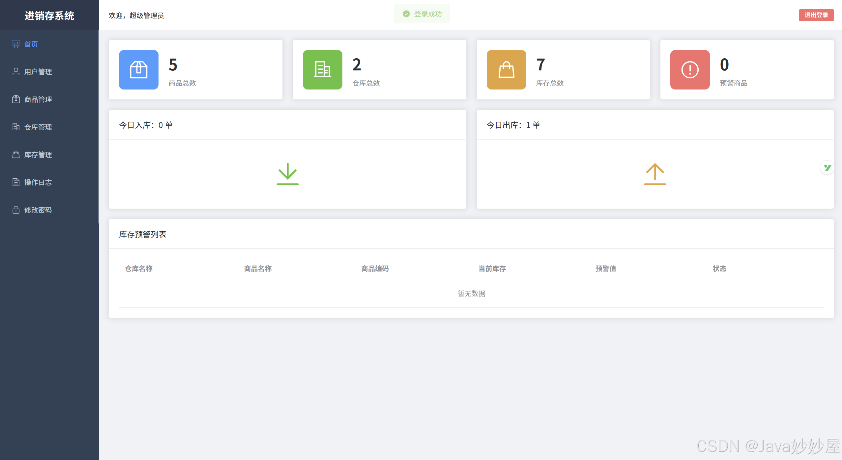Select the 修改密码 menu entry
Viewport: 842px width, 460px height.
(x=49, y=210)
